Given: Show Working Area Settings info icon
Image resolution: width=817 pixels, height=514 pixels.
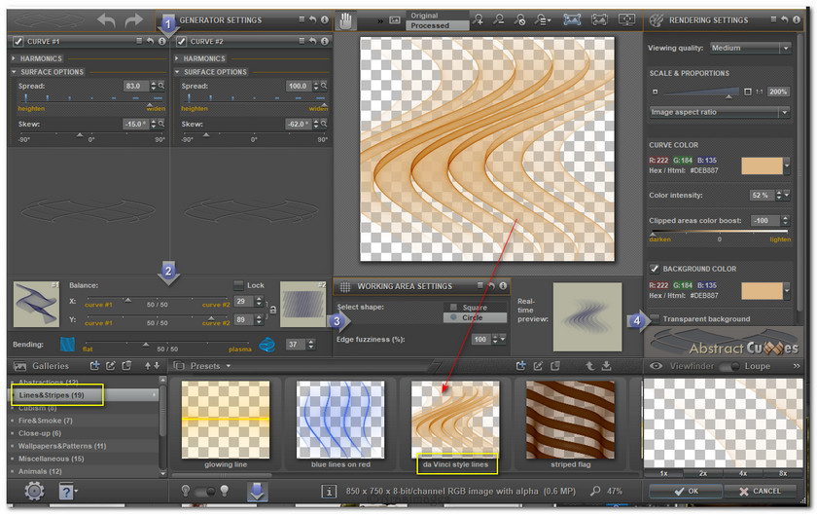Looking at the screenshot, I should (503, 285).
